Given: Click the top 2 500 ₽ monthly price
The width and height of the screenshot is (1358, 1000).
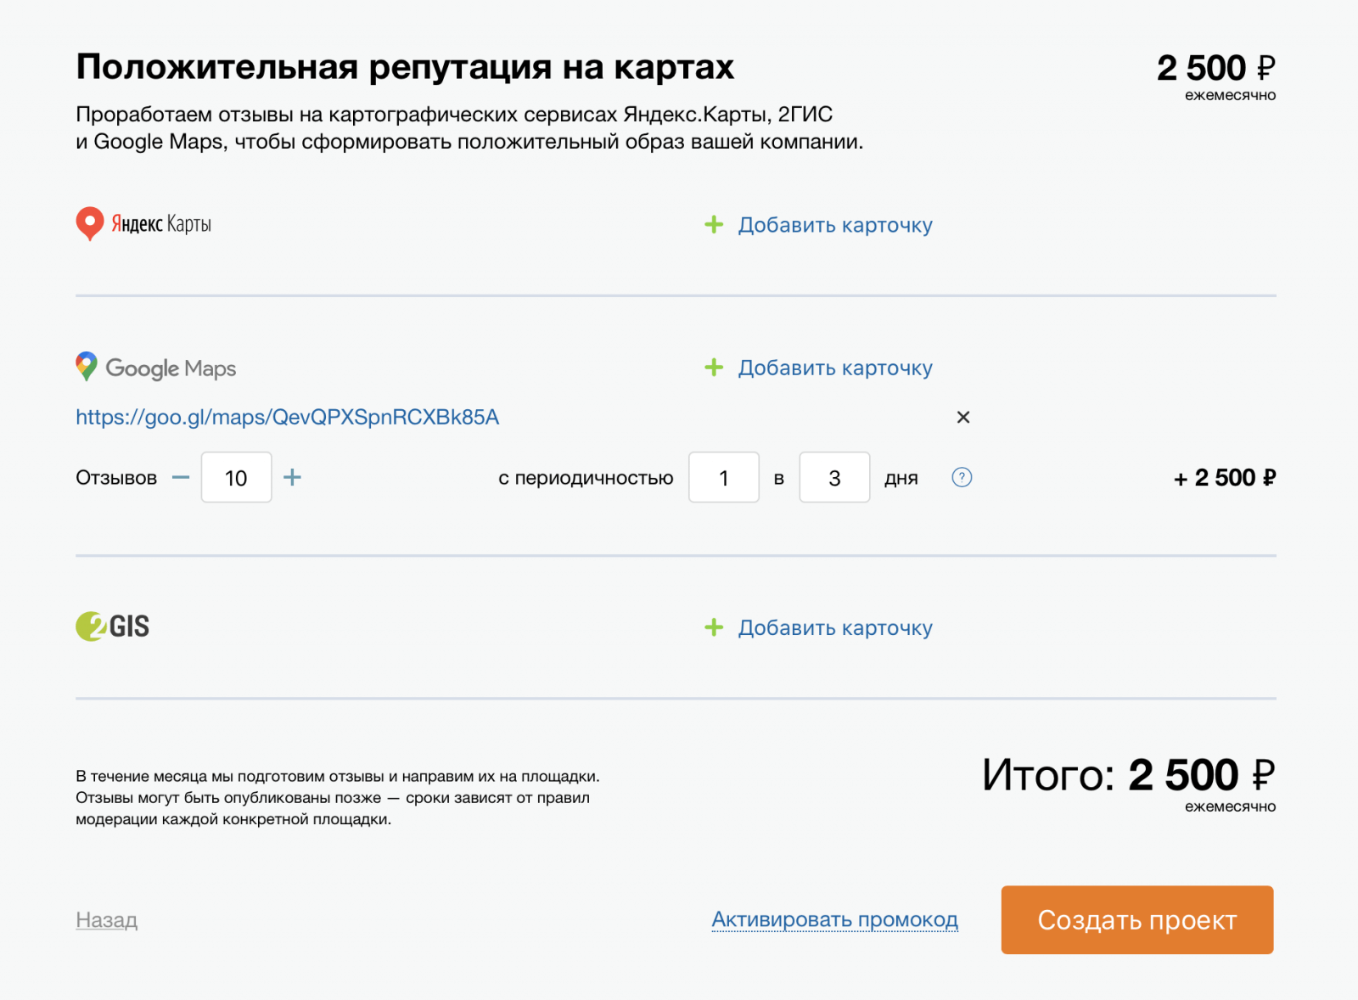Looking at the screenshot, I should [x=1216, y=68].
